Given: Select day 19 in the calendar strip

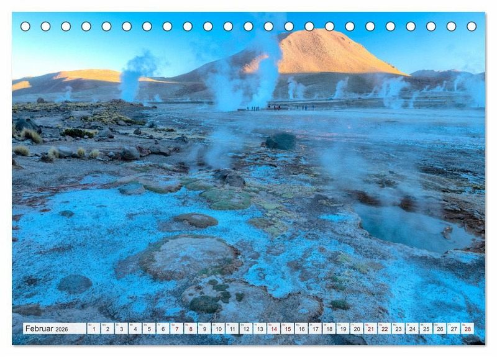Looking at the screenshot, I should click(x=343, y=328).
